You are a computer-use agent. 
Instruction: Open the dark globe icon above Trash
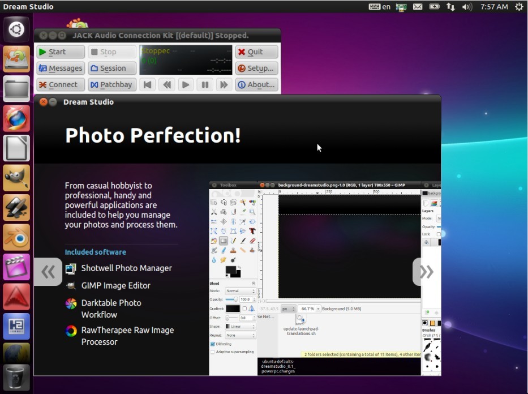[16, 353]
